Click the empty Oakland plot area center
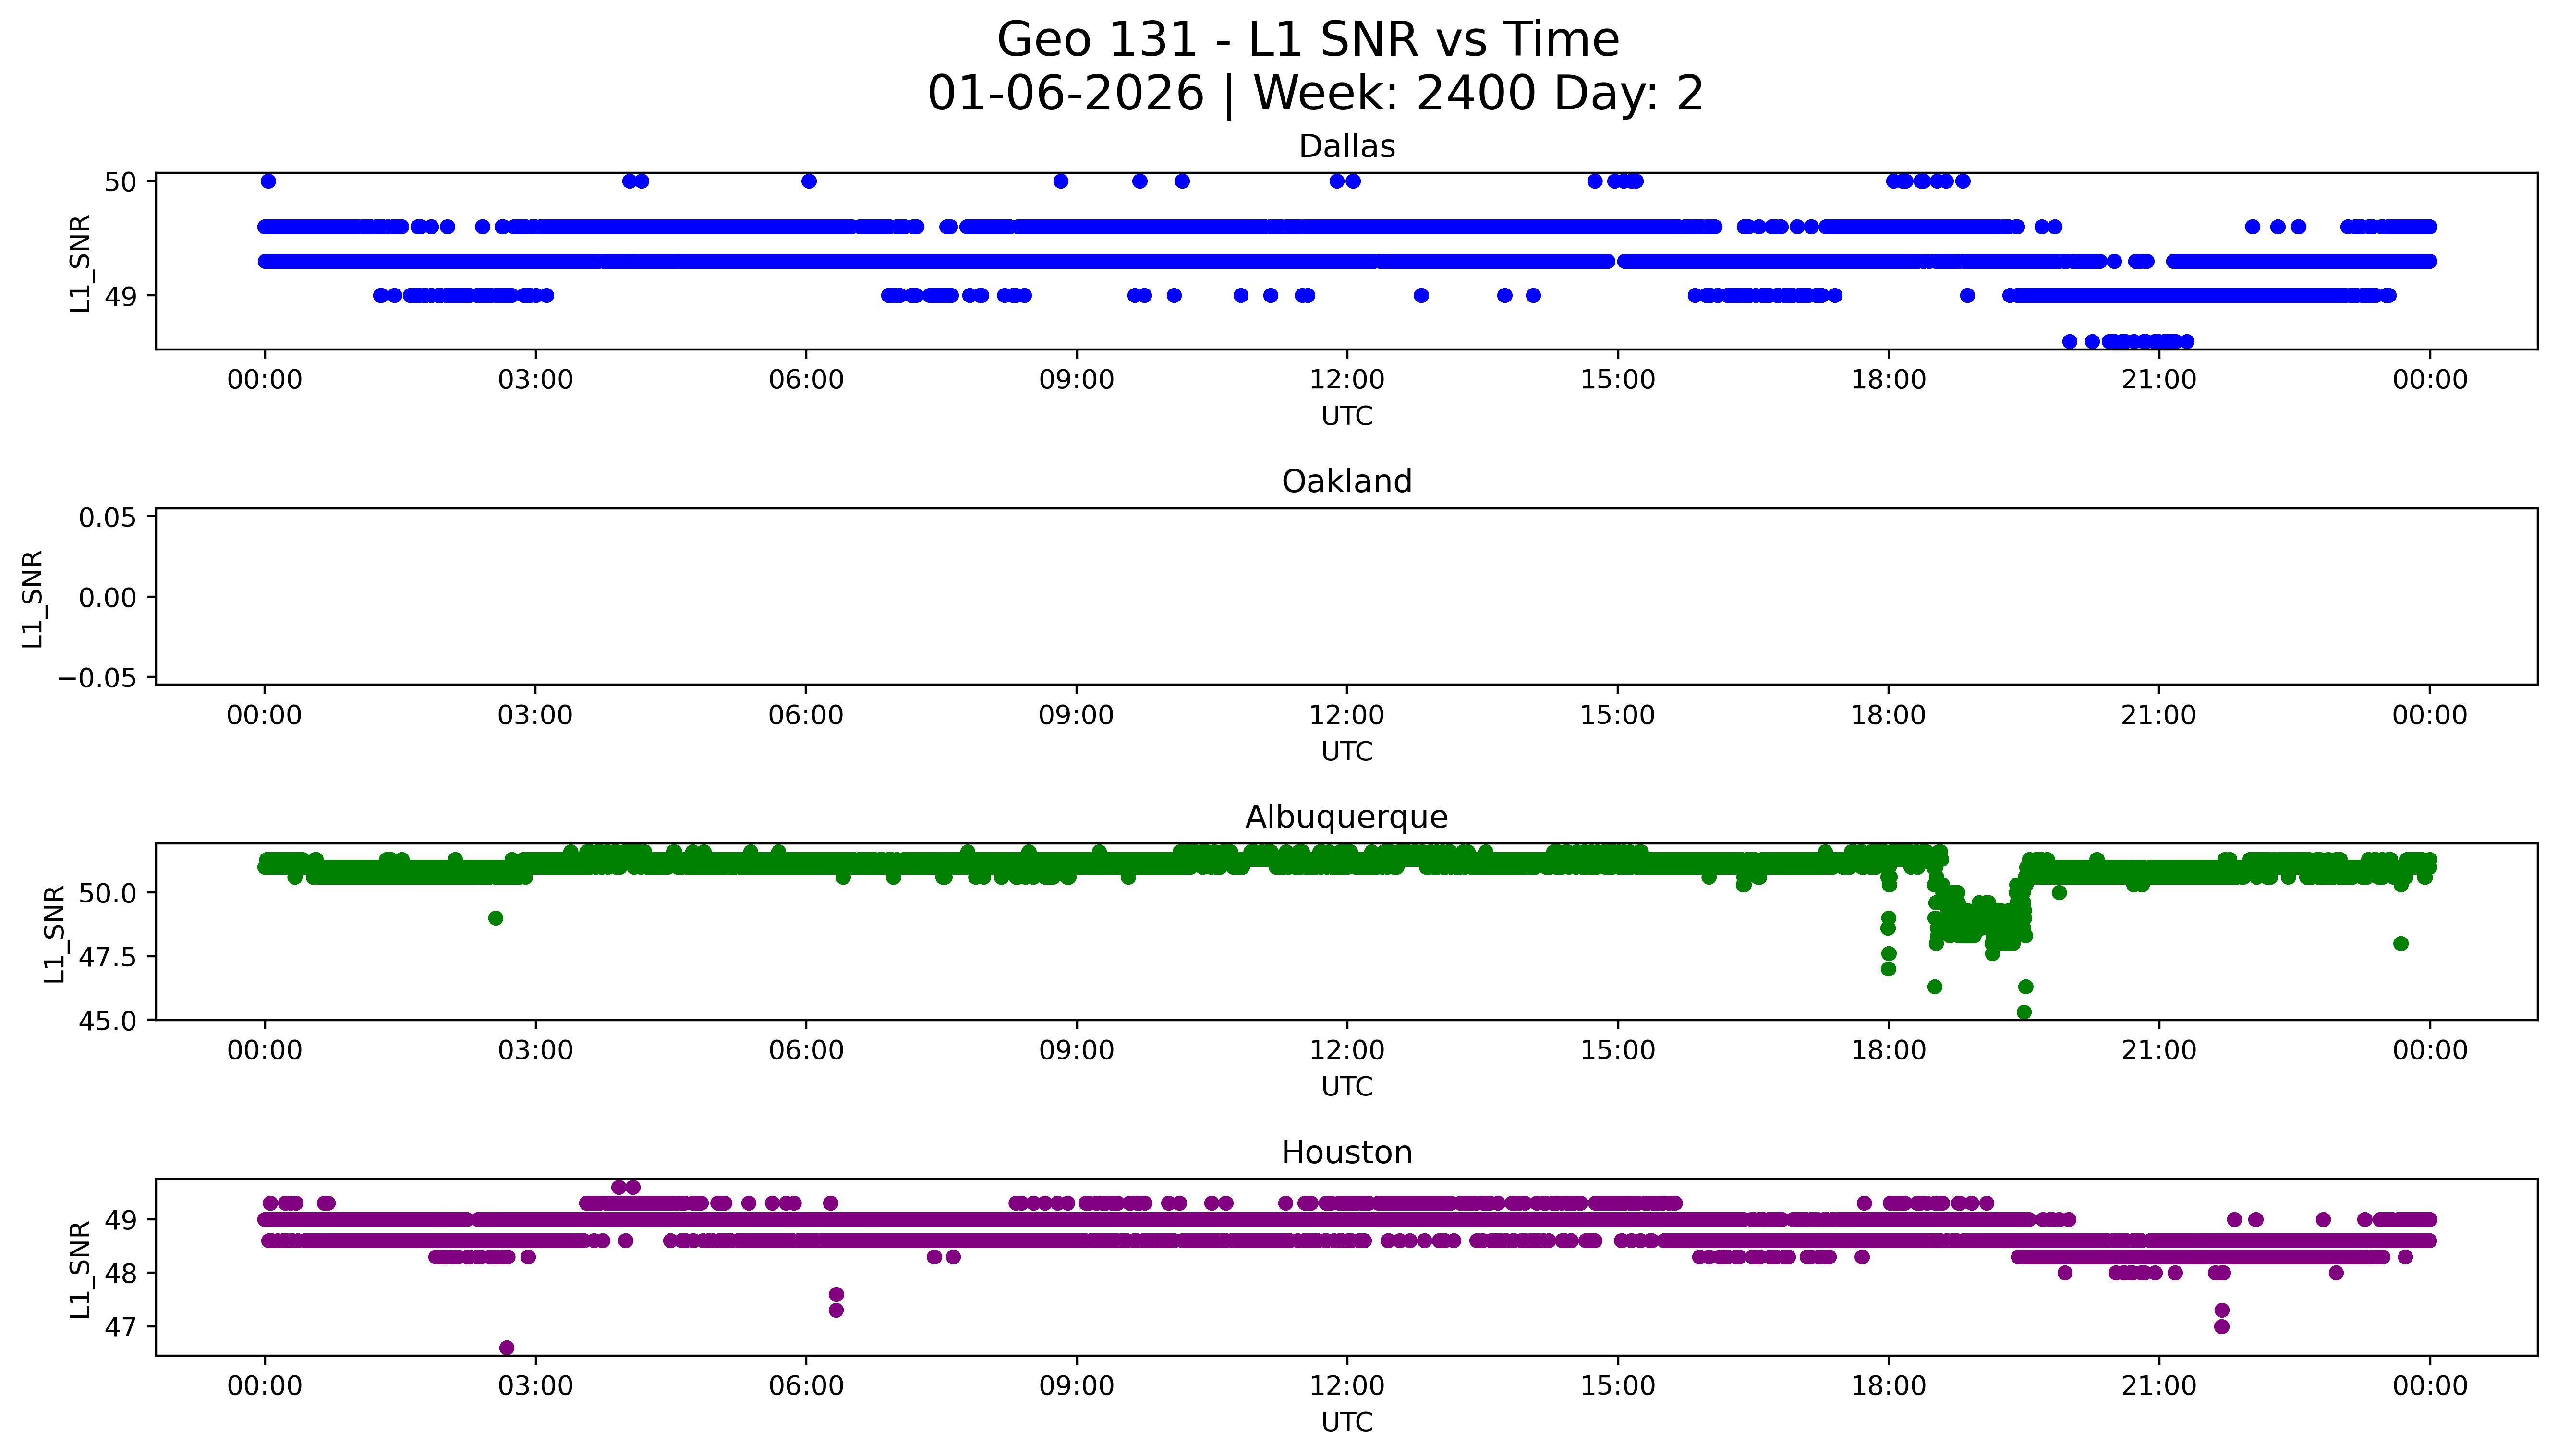 tap(1346, 597)
